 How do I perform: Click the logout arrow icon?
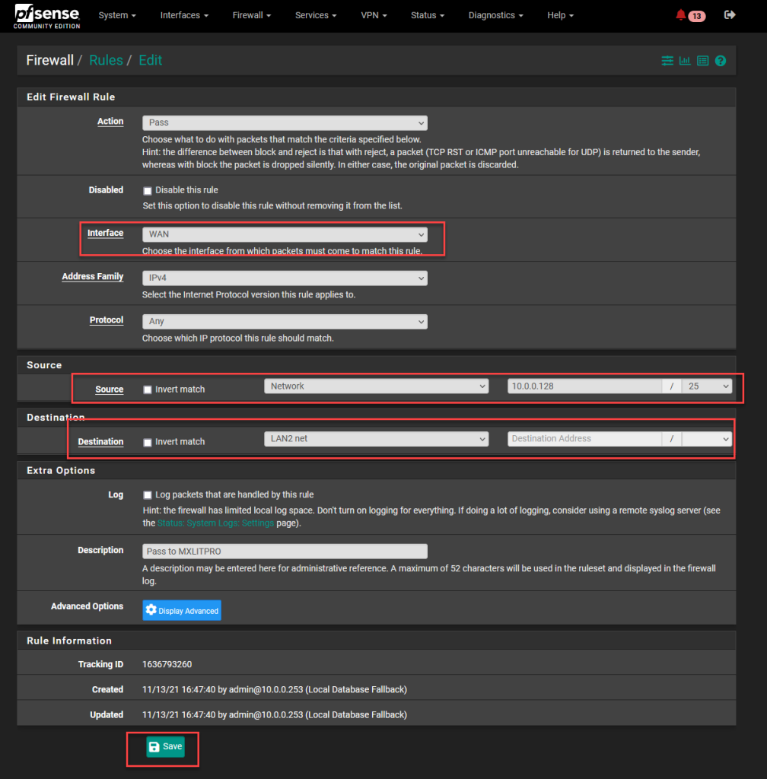click(730, 15)
